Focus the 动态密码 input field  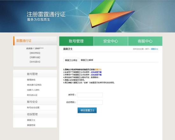coord(90,102)
